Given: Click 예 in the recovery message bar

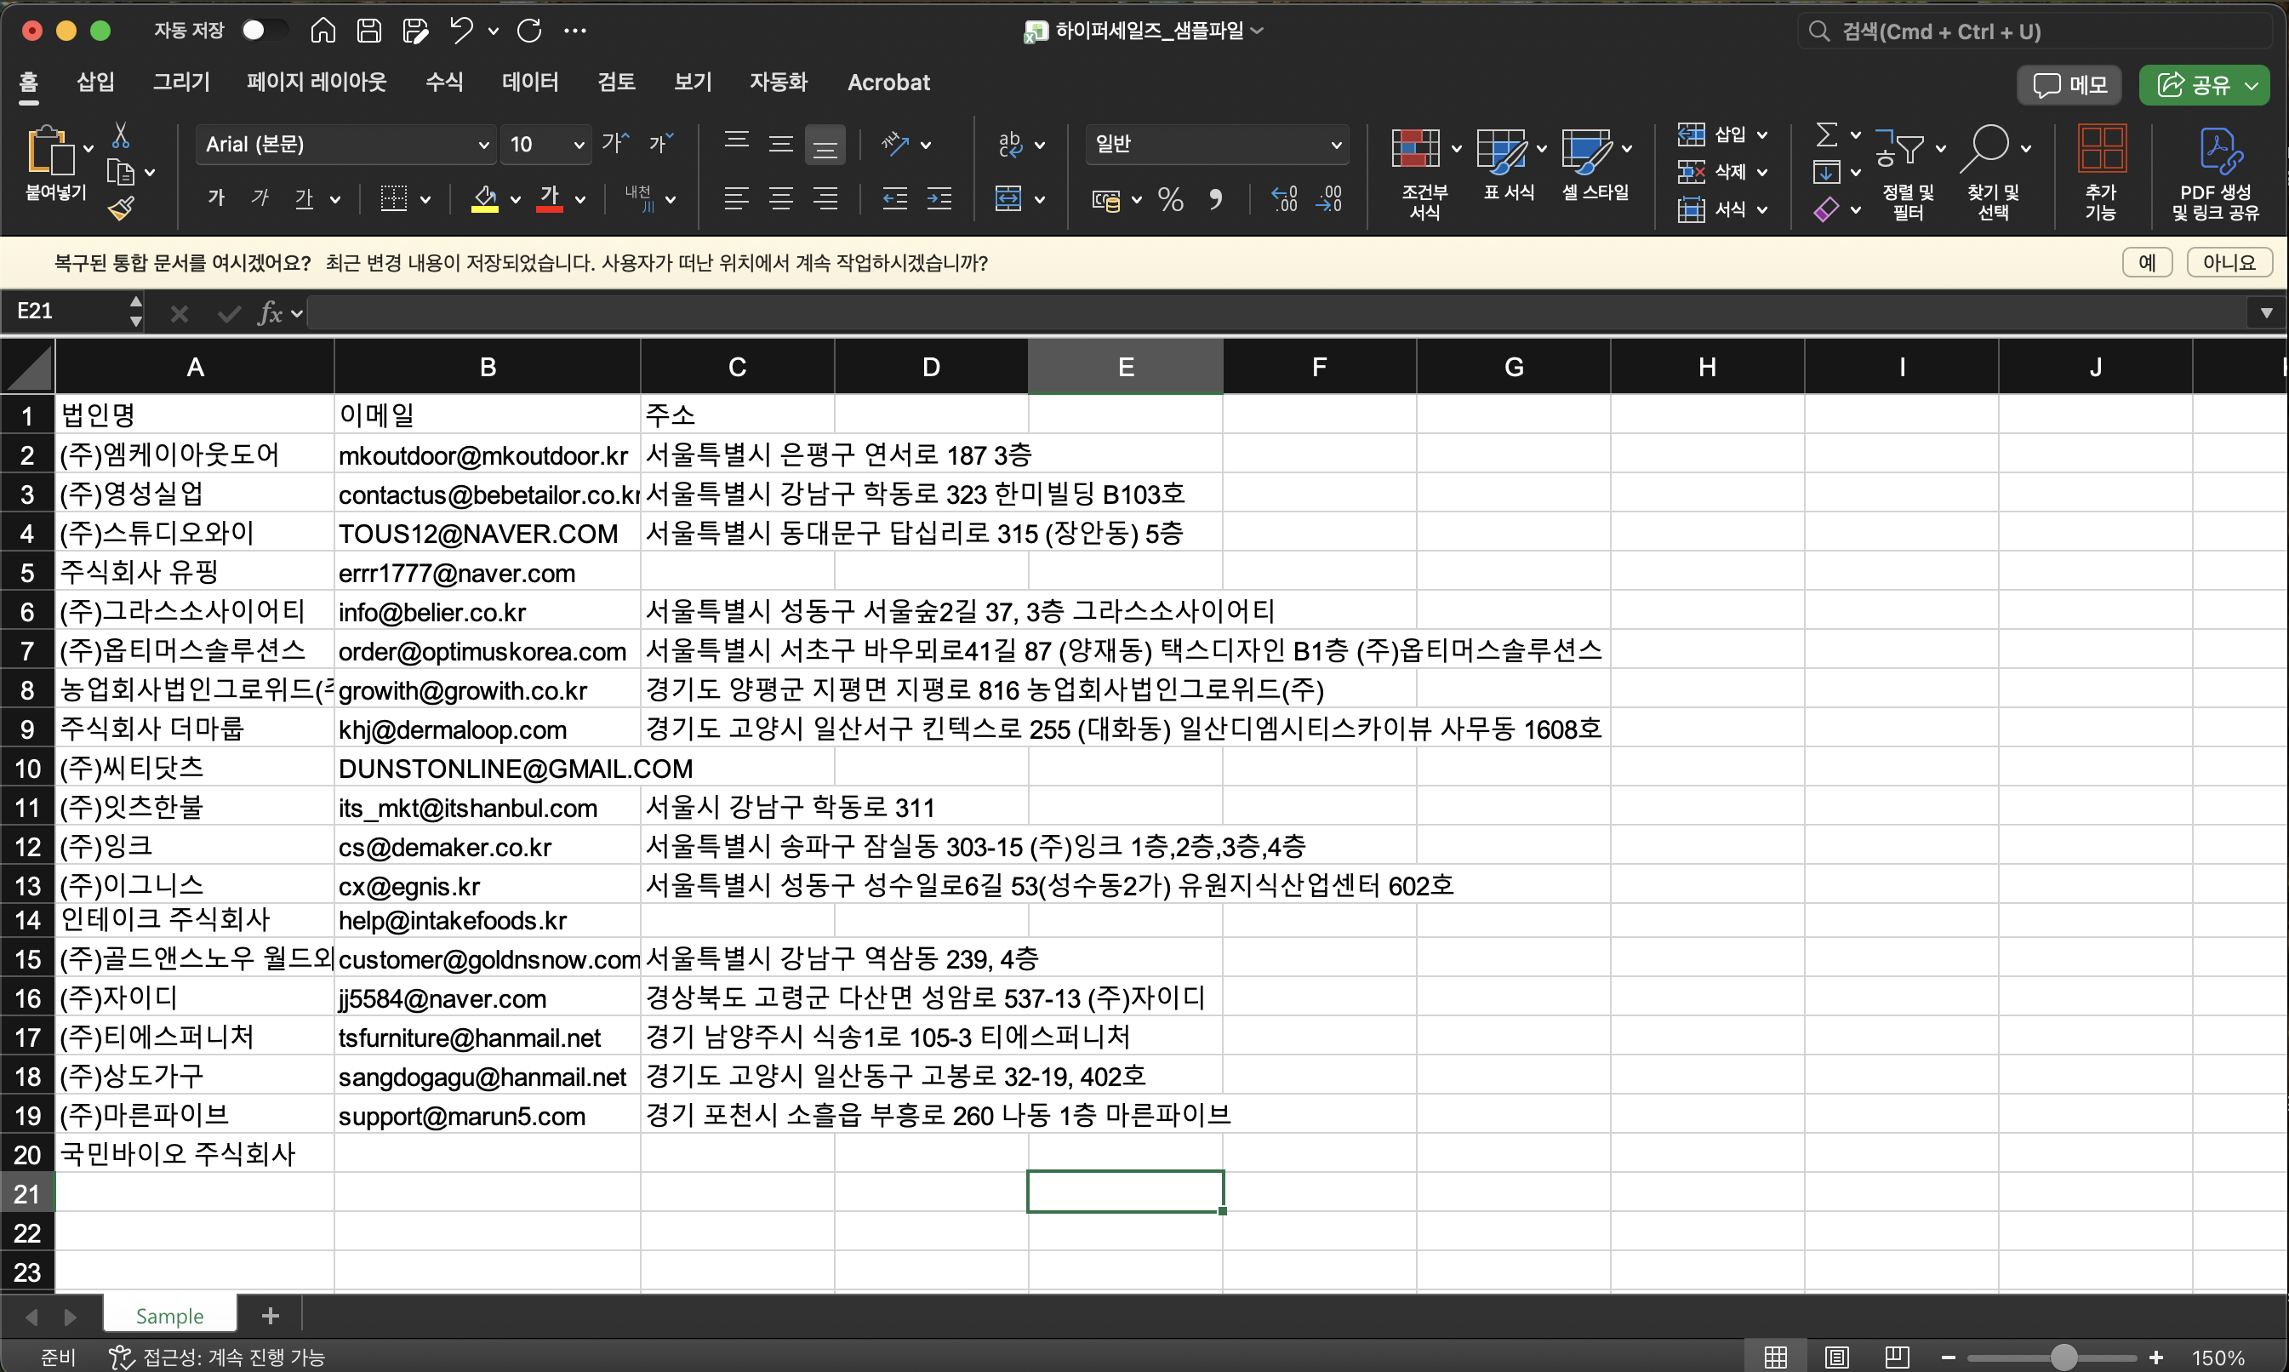Looking at the screenshot, I should tap(2146, 262).
